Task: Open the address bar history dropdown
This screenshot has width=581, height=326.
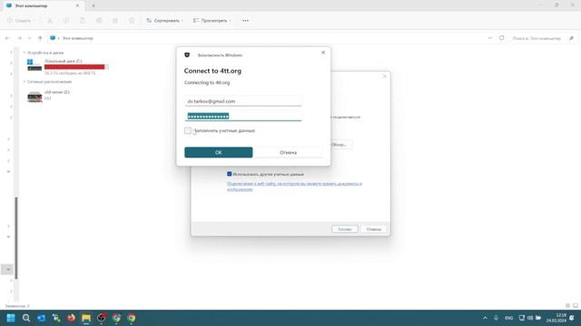Action: click(490, 38)
